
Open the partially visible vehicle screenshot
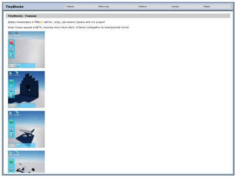pos(26,162)
